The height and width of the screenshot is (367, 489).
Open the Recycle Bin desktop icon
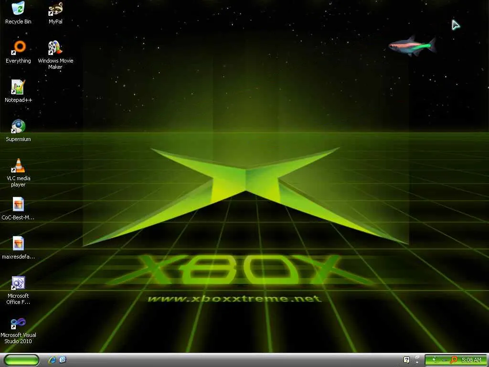18,13
